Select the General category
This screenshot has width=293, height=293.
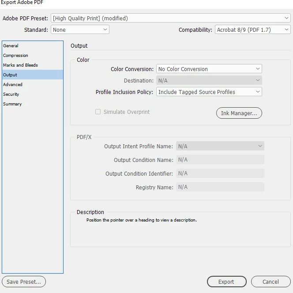pyautogui.click(x=33, y=45)
